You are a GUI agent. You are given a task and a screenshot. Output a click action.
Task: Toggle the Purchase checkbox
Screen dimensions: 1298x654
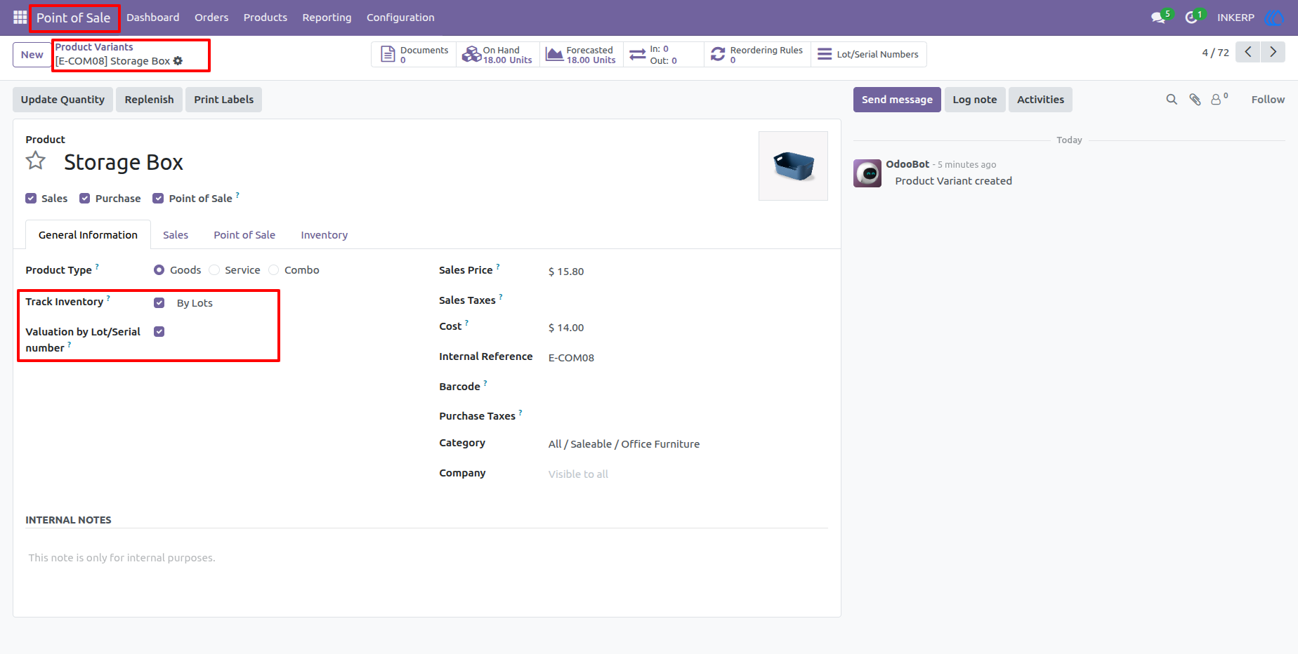coord(85,199)
